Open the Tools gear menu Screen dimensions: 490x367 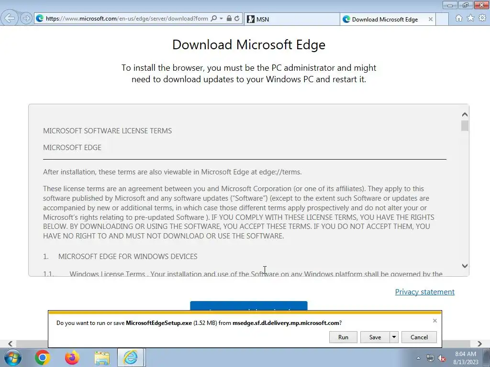[482, 18]
